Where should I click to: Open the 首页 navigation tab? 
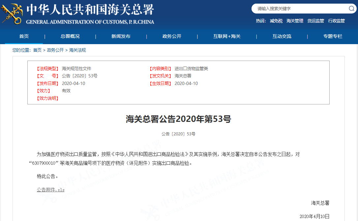[x=24, y=36]
